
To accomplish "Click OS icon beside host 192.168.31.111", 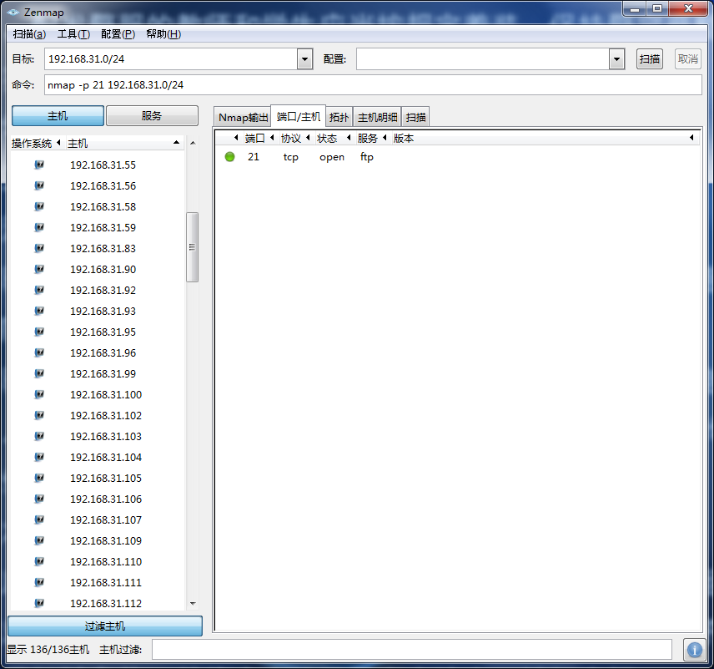I will (x=39, y=582).
